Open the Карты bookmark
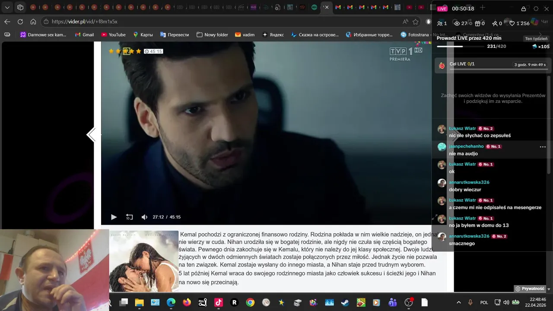The width and height of the screenshot is (553, 311). [143, 35]
